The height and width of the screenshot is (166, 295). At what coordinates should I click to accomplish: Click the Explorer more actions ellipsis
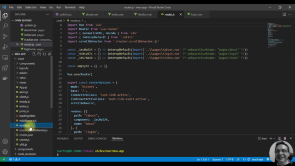pyautogui.click(x=47, y=14)
